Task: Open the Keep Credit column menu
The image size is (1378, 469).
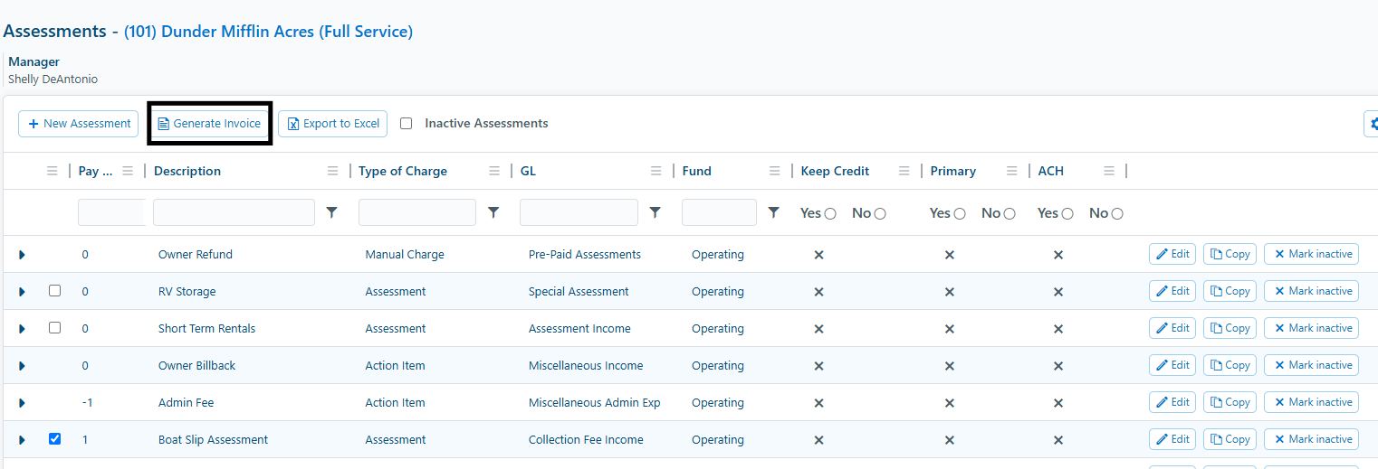Action: click(x=904, y=171)
